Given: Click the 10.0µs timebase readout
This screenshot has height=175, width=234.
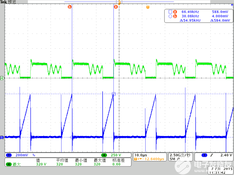Looking at the screenshot, I should [x=141, y=155].
